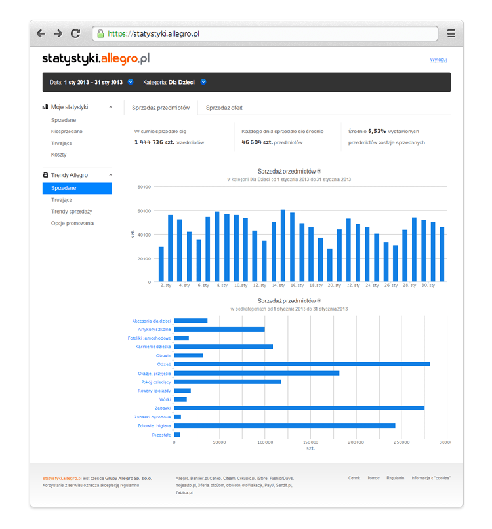The width and height of the screenshot is (492, 529).
Task: Click the 1 444 736 szt. total value
Action: tap(154, 142)
